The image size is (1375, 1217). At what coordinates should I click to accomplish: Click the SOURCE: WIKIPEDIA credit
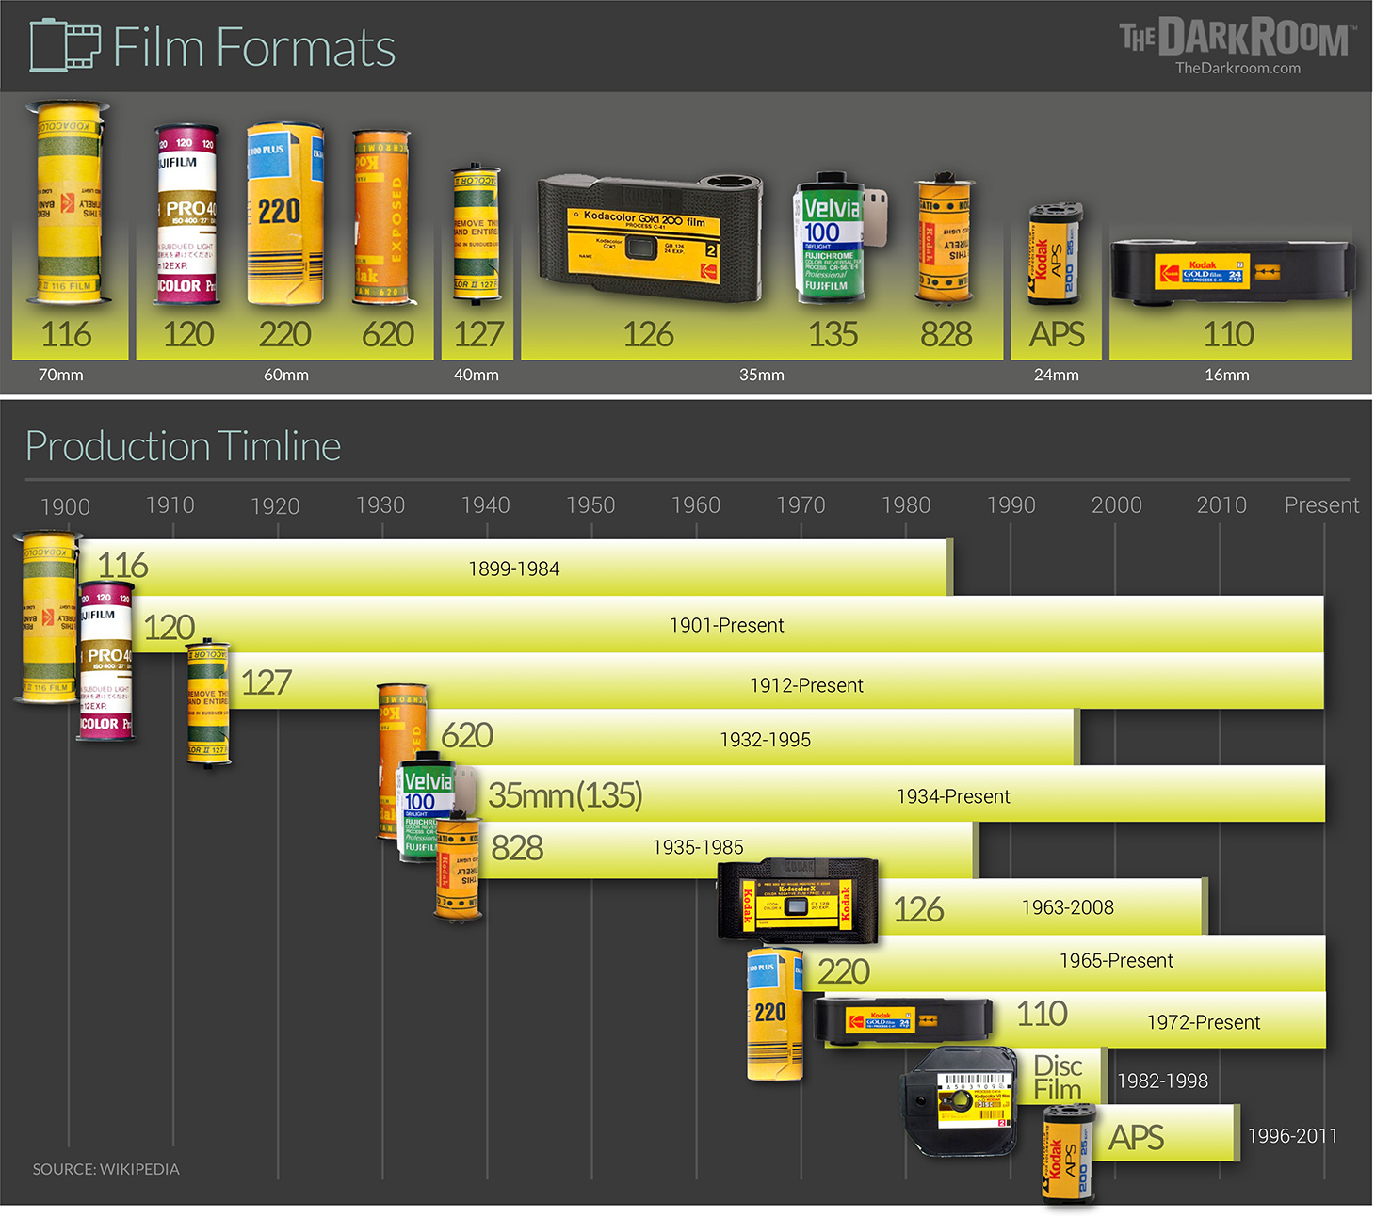click(105, 1169)
